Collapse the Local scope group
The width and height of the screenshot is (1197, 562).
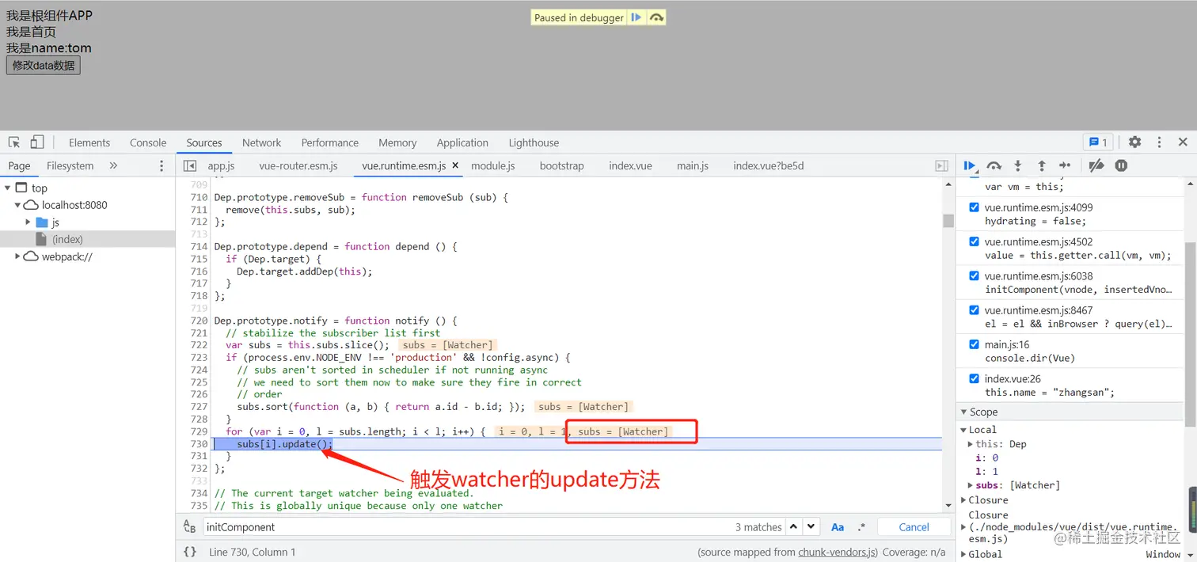click(963, 430)
